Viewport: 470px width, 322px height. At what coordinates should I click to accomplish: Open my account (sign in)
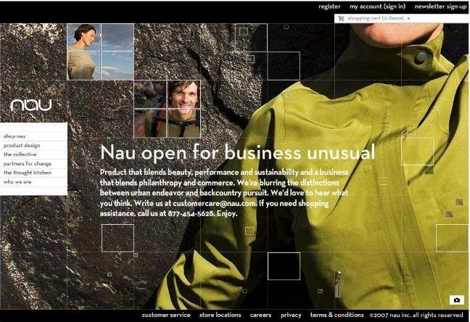pyautogui.click(x=377, y=7)
